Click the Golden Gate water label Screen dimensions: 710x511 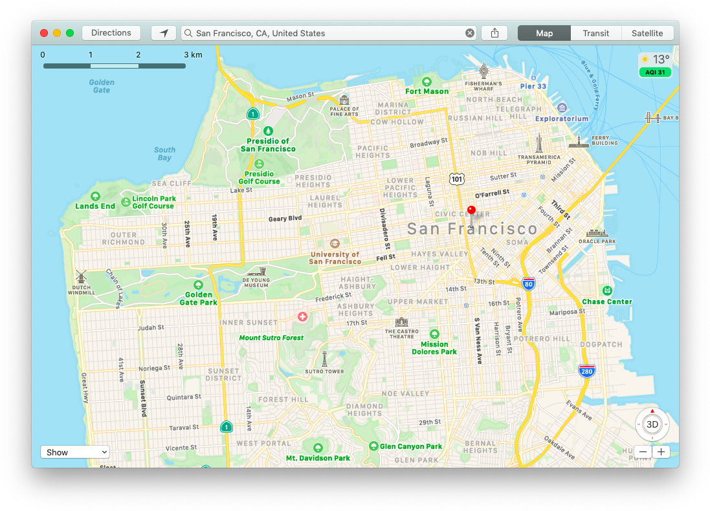click(102, 86)
